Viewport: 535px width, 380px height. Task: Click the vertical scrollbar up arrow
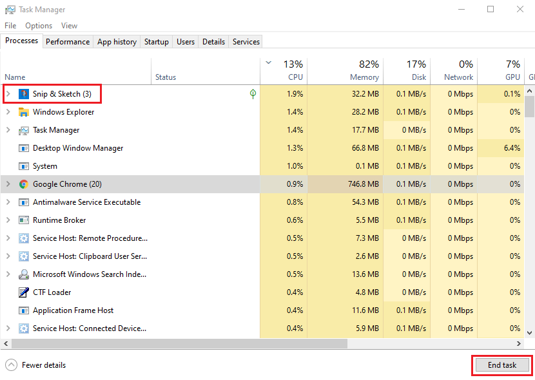(x=529, y=91)
